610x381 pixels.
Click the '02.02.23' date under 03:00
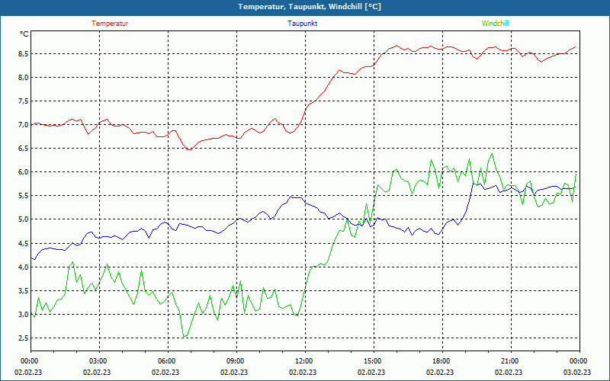click(97, 372)
